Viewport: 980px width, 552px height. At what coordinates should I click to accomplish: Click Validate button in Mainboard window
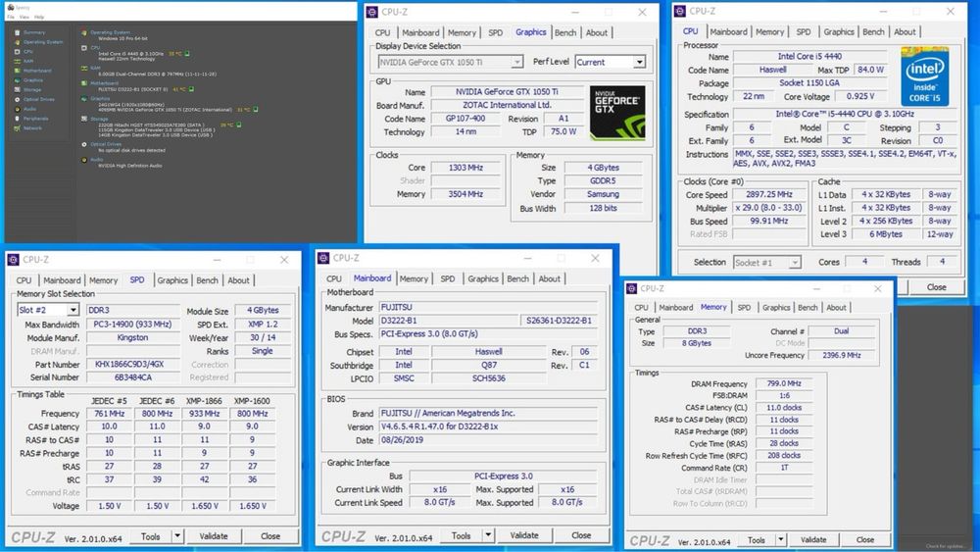(523, 535)
